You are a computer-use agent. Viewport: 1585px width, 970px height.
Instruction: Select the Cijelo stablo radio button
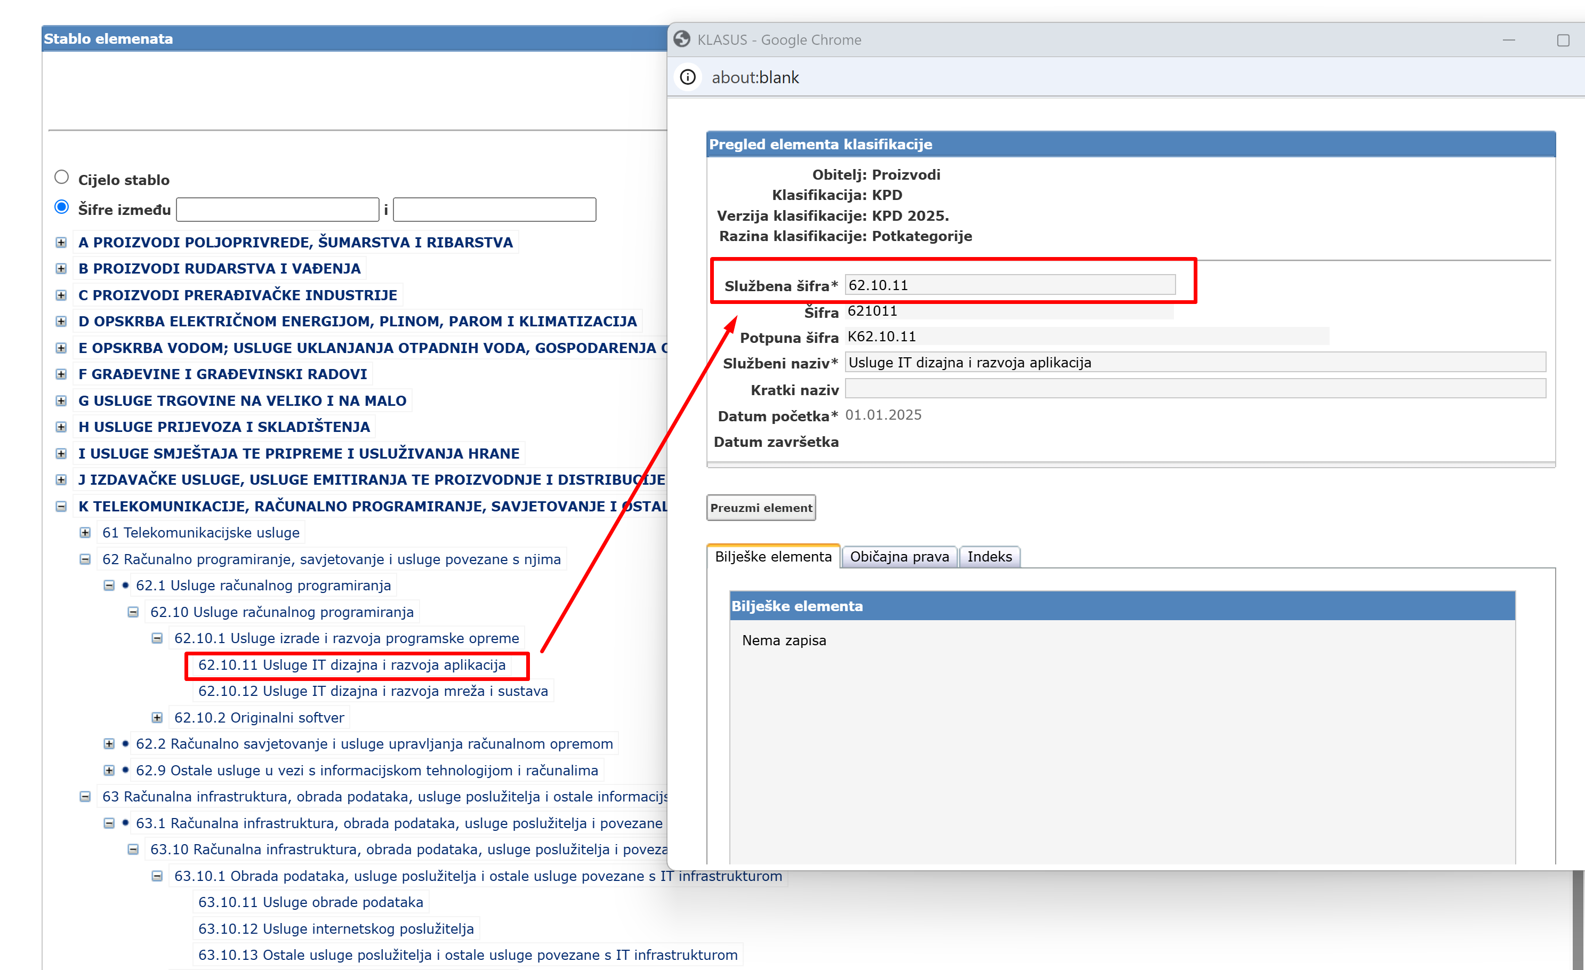(x=62, y=177)
